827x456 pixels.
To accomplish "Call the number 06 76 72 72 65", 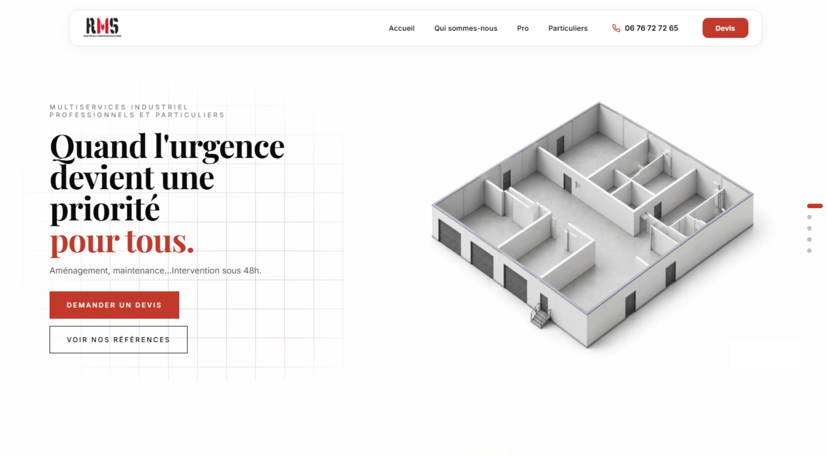I will pyautogui.click(x=651, y=28).
